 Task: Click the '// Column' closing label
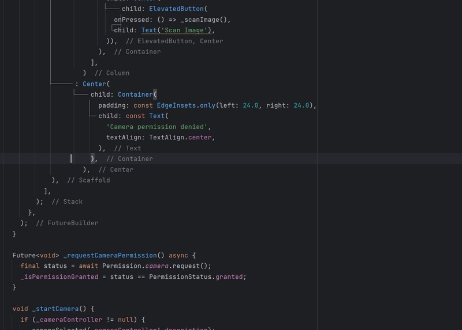point(112,73)
